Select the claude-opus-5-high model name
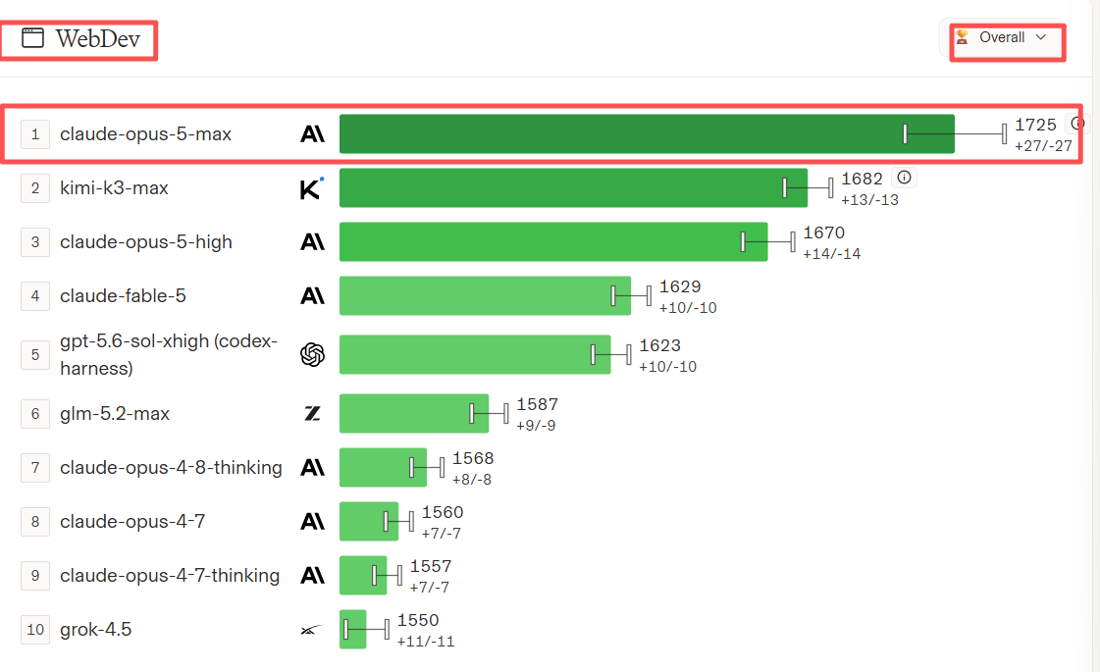The height and width of the screenshot is (672, 1100). click(146, 242)
